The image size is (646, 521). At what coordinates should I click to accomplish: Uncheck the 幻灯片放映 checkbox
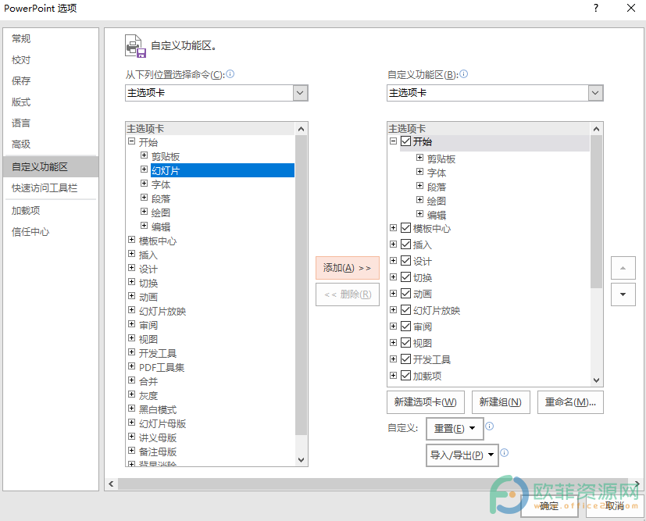pyautogui.click(x=406, y=310)
